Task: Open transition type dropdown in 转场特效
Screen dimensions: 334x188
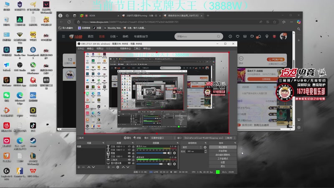Action: (192, 147)
